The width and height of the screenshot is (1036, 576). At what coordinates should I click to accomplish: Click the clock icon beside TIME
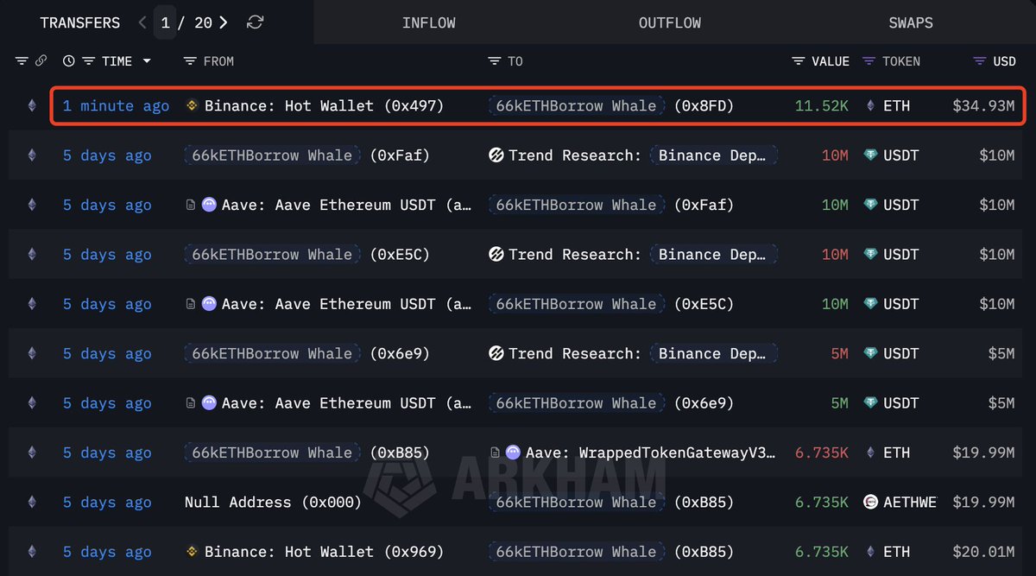(x=69, y=61)
